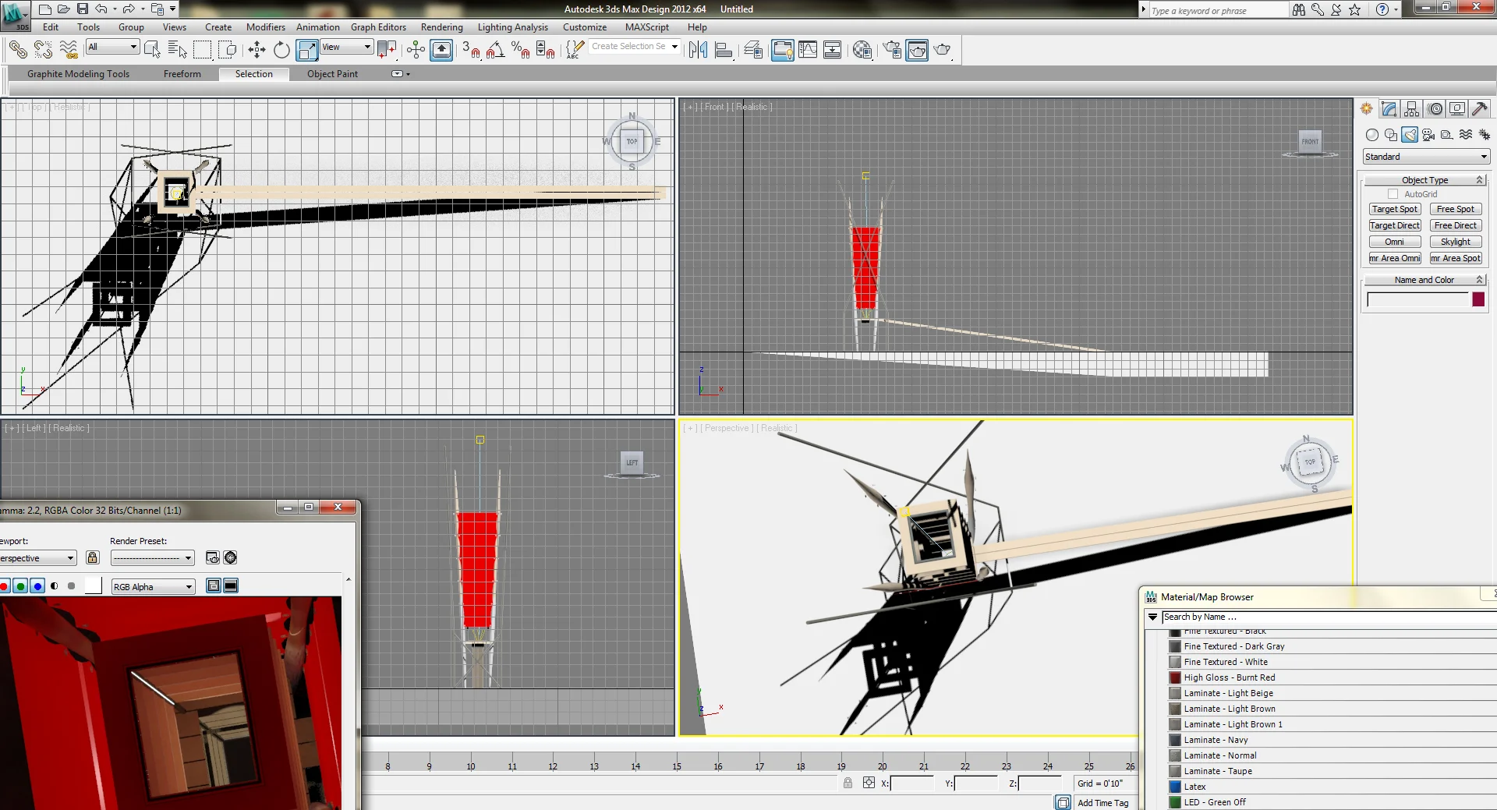
Task: Click the Bind to Space Warp tool
Action: (x=69, y=50)
